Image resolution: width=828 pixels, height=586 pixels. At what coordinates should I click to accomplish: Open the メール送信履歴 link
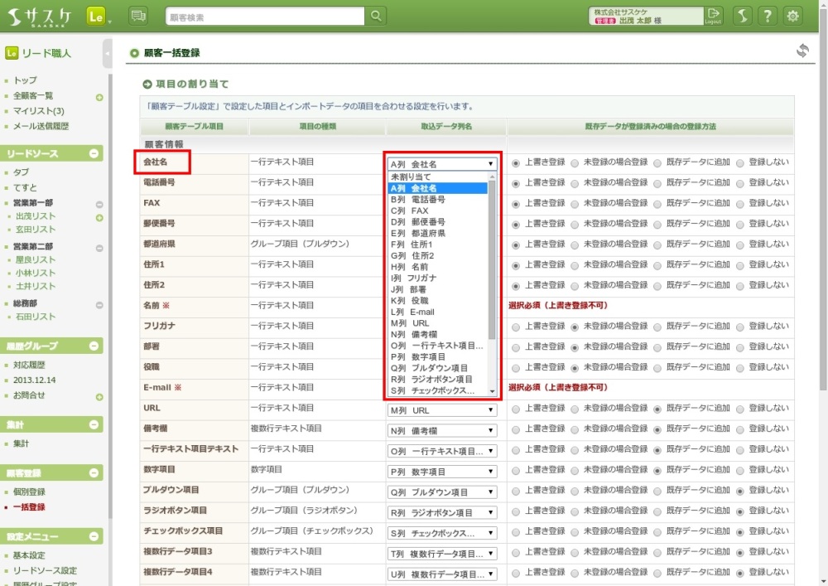[41, 126]
